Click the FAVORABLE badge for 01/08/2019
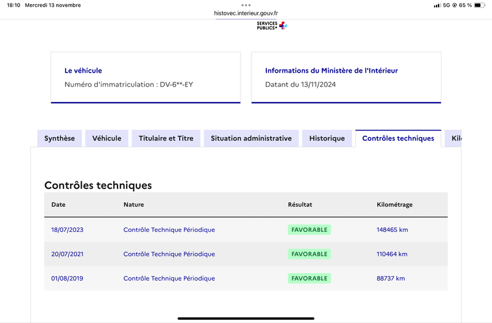 coord(309,279)
